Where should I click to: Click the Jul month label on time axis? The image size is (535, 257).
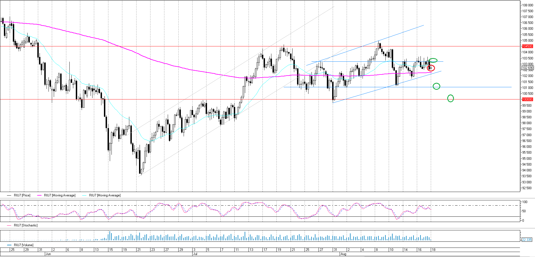pyautogui.click(x=195, y=254)
